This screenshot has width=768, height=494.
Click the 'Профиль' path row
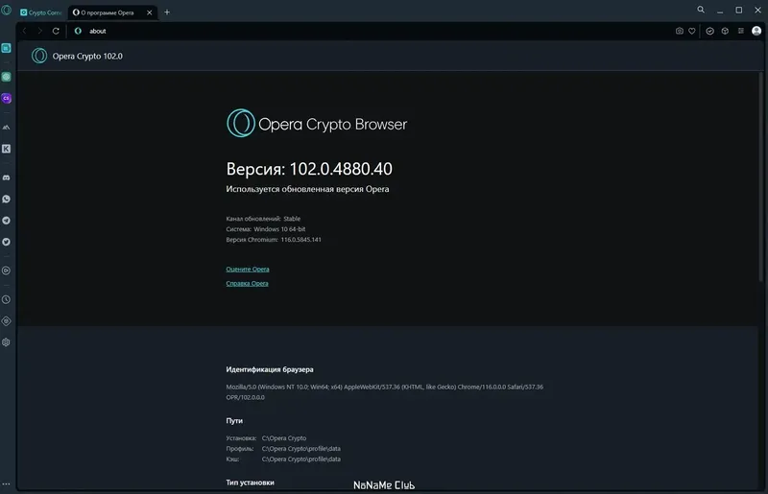(x=283, y=449)
